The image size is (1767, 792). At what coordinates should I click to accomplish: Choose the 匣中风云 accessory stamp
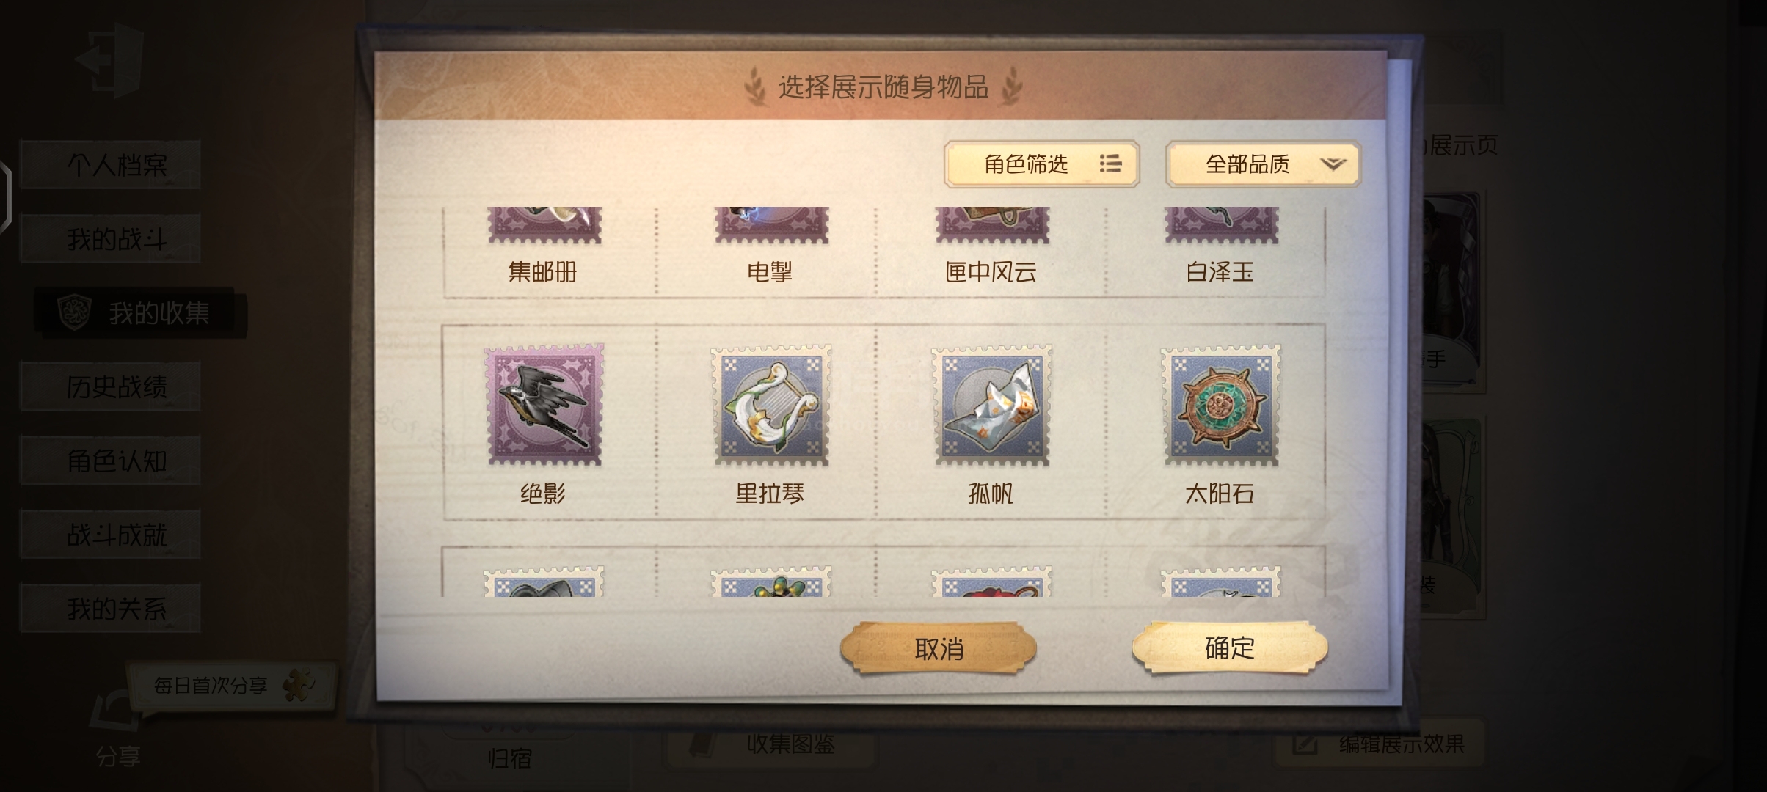[x=991, y=225]
